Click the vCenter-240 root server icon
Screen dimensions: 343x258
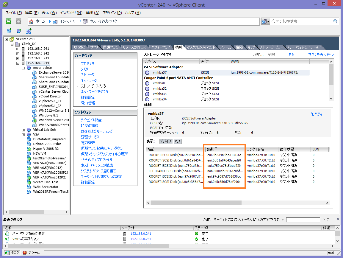pos(12,39)
